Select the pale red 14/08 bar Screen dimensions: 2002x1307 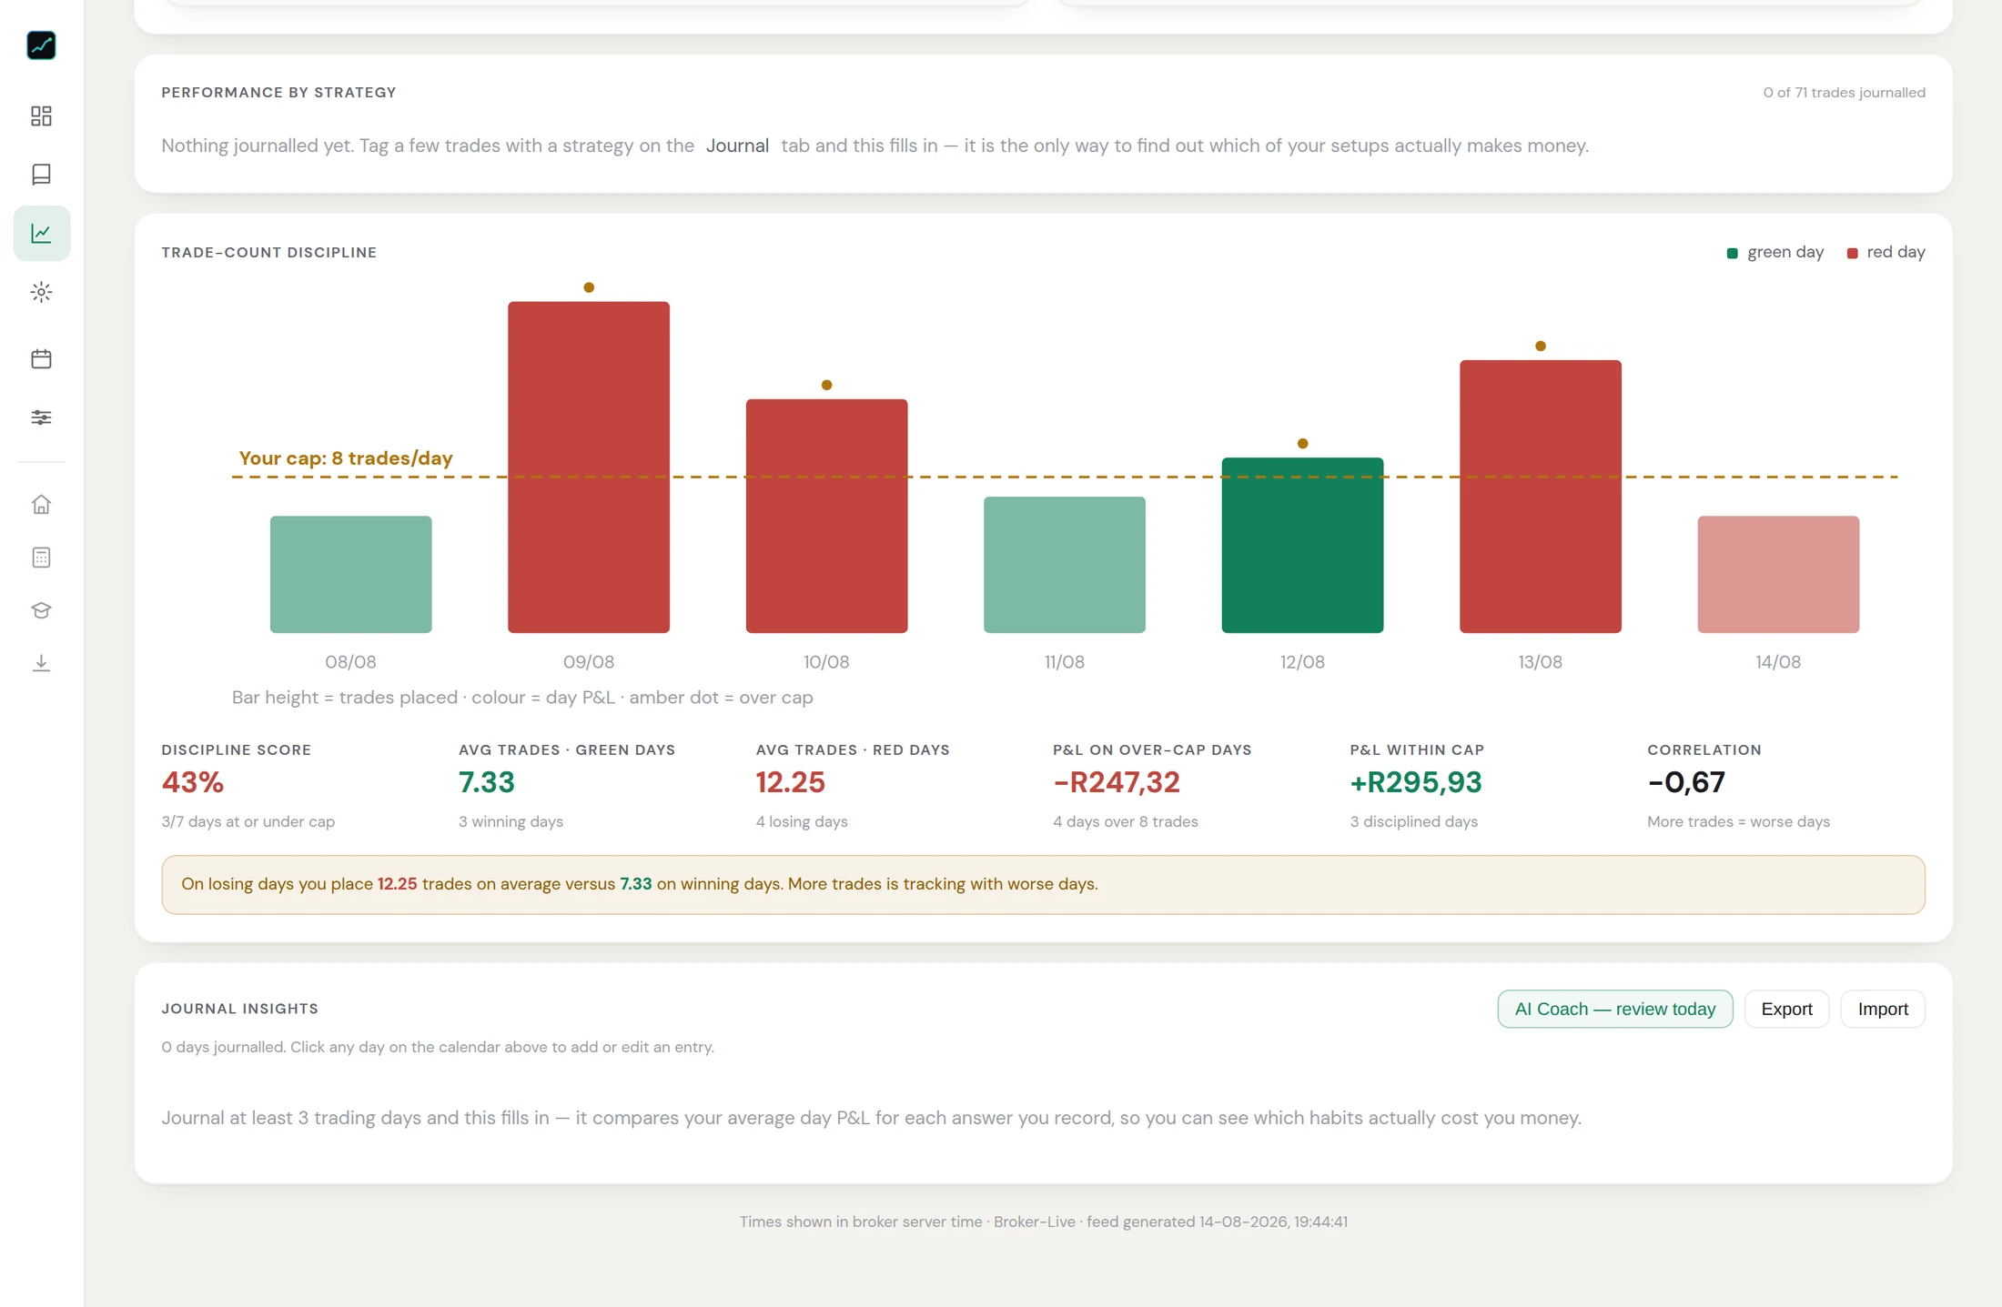click(x=1778, y=574)
